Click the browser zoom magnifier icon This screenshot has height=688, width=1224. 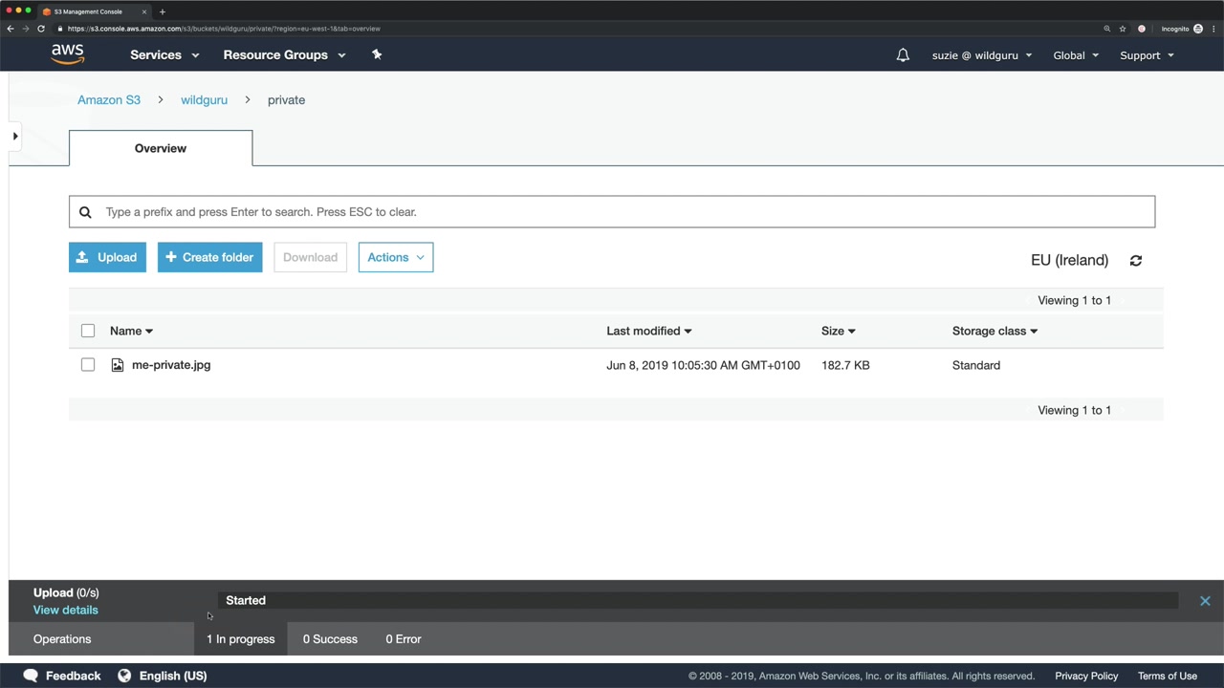1107,29
